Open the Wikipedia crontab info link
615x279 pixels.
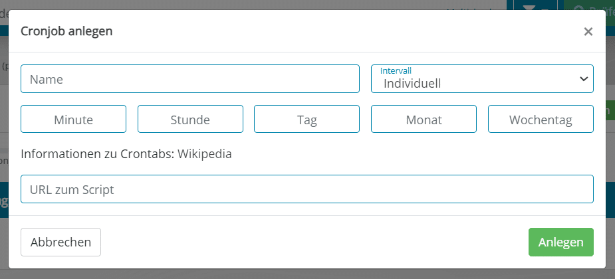coord(204,154)
